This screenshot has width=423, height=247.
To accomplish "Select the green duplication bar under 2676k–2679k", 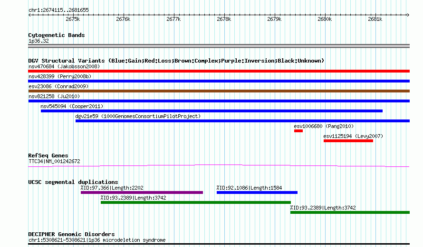I will [x=196, y=202].
